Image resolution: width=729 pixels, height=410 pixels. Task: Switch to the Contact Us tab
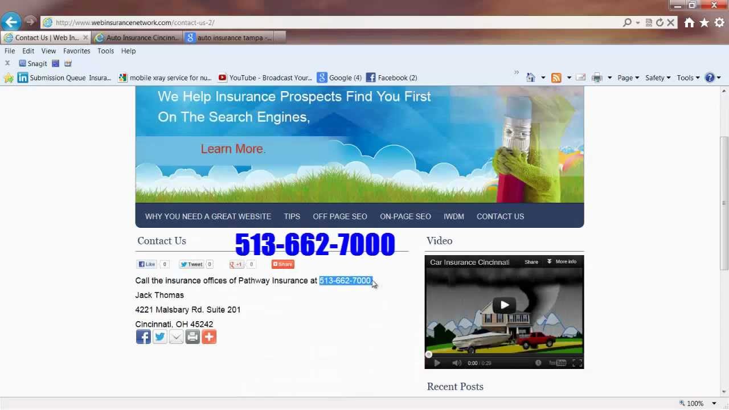46,38
